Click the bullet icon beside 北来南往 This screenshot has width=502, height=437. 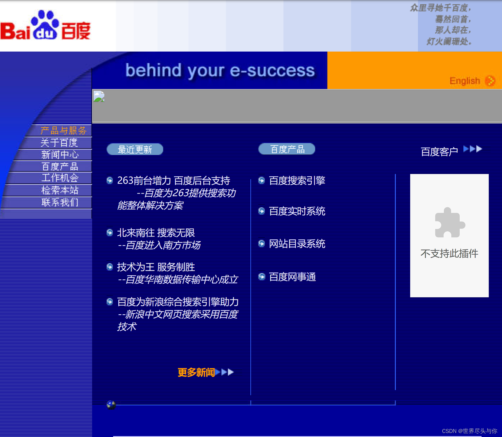pos(110,232)
